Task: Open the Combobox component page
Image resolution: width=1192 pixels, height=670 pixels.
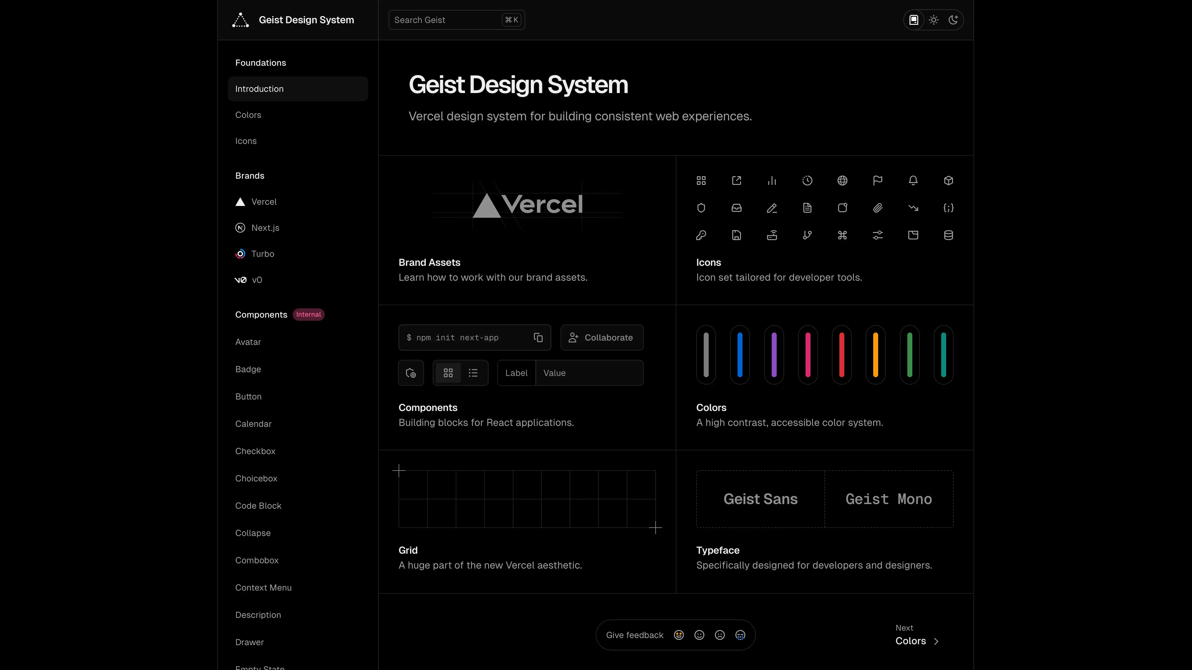Action: (x=257, y=560)
